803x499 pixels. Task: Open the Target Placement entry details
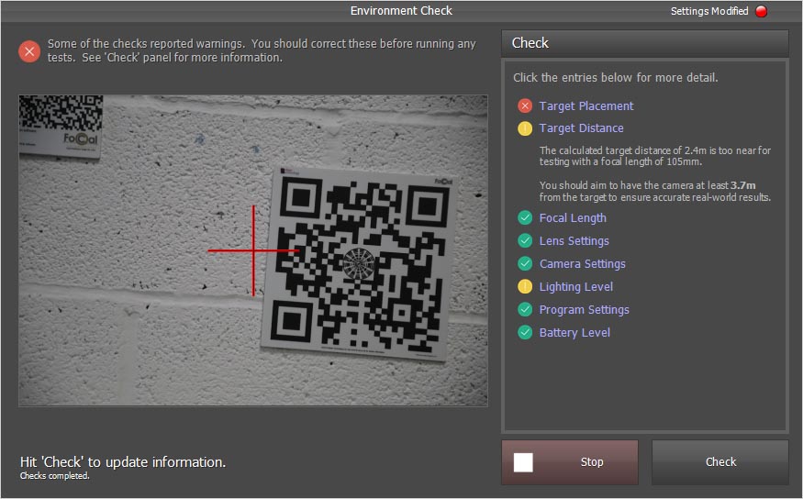point(586,105)
